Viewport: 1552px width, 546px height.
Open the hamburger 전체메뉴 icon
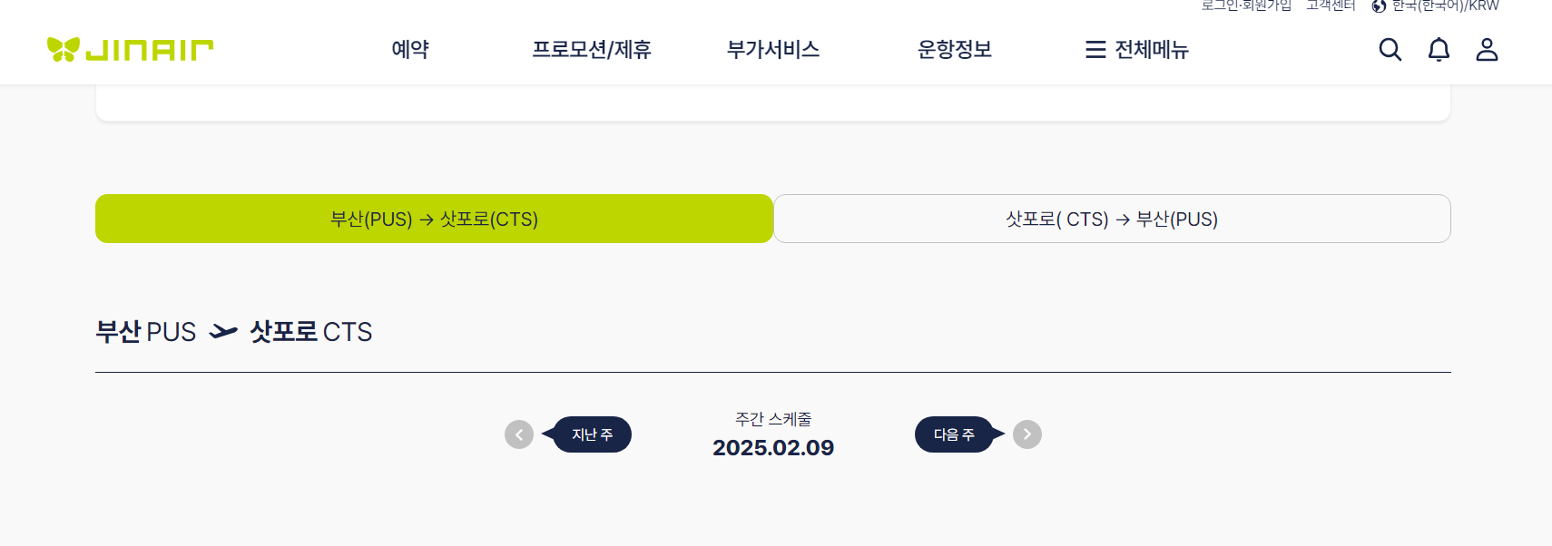click(x=1095, y=50)
